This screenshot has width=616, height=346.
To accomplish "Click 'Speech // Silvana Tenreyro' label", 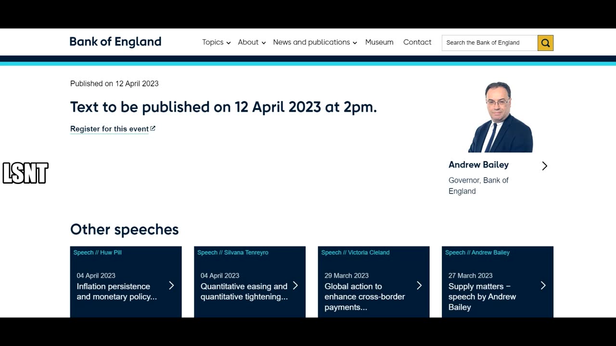I will click(233, 252).
